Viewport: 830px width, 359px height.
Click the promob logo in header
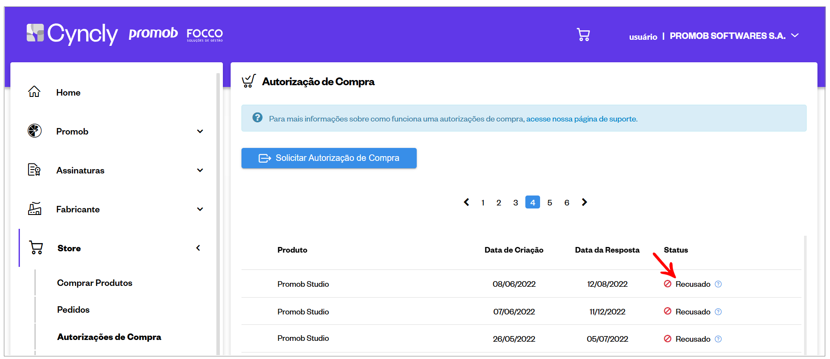coord(153,33)
